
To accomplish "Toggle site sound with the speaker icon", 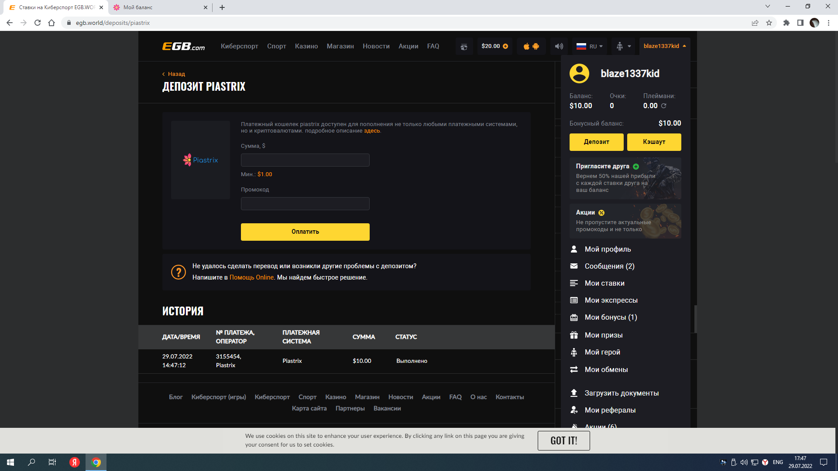I will click(559, 46).
